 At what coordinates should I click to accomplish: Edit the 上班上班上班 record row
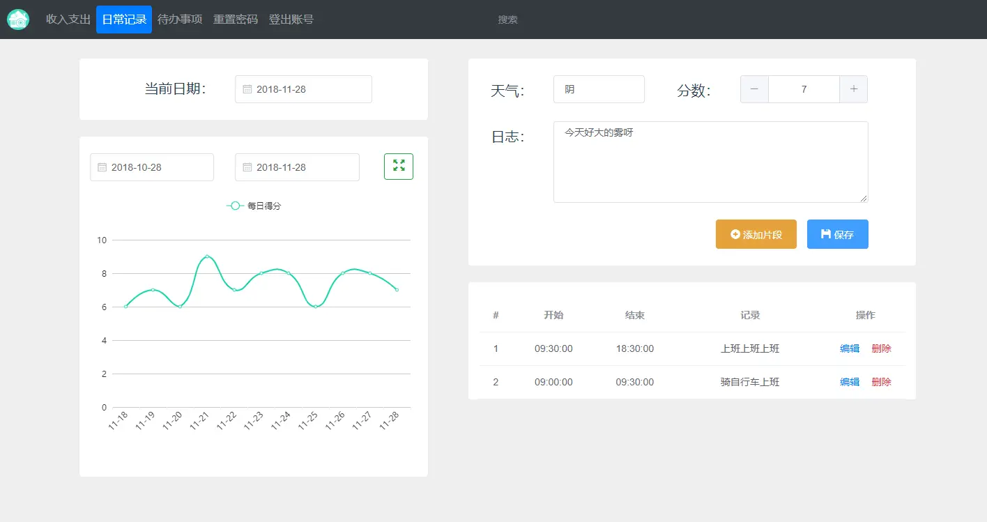850,348
